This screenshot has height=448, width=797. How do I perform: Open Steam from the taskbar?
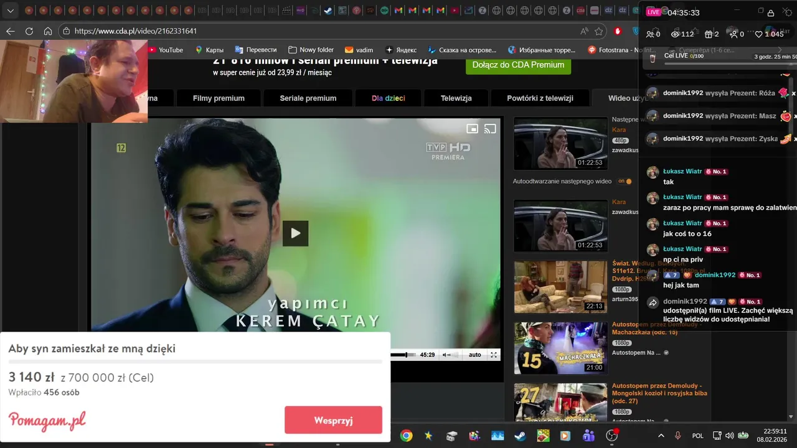(520, 436)
